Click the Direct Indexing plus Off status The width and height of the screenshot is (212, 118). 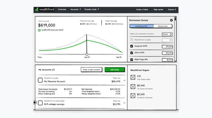click(x=70, y=94)
